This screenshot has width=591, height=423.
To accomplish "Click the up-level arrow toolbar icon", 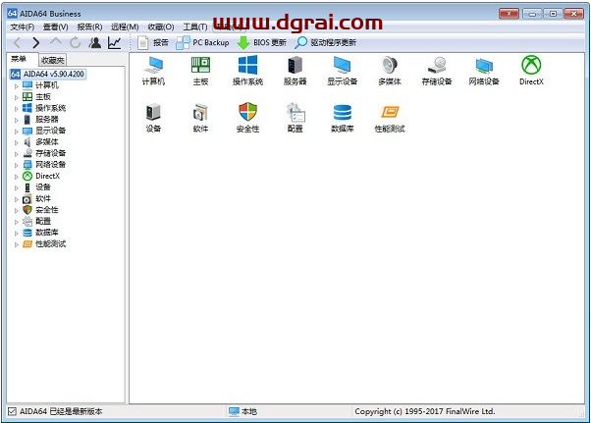I will pyautogui.click(x=56, y=42).
